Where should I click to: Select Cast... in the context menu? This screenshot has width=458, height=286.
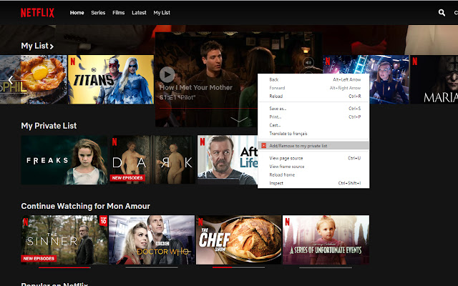pyautogui.click(x=313, y=125)
